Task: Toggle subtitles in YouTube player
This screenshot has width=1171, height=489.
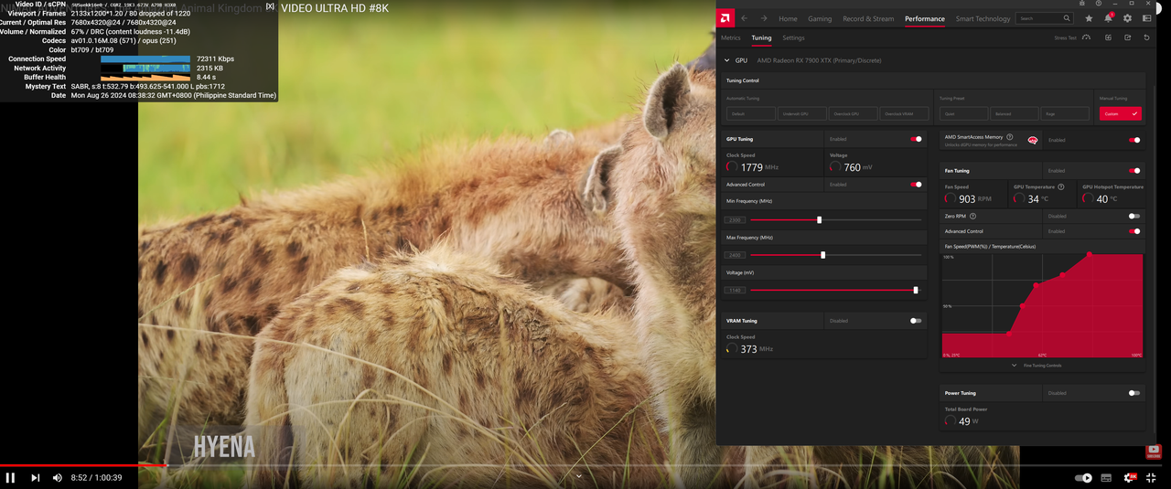Action: click(1106, 477)
